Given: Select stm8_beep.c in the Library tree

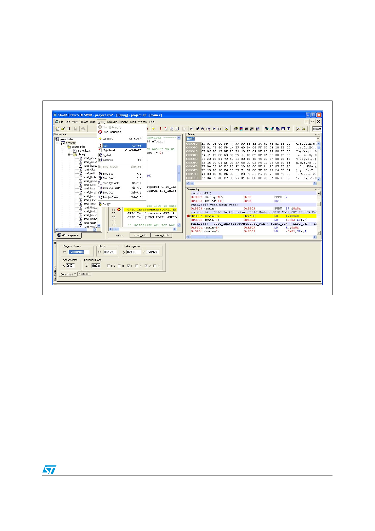Looking at the screenshot, I should click(90, 166).
